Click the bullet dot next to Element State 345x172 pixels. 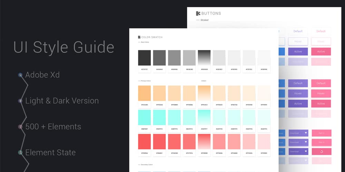point(20,152)
